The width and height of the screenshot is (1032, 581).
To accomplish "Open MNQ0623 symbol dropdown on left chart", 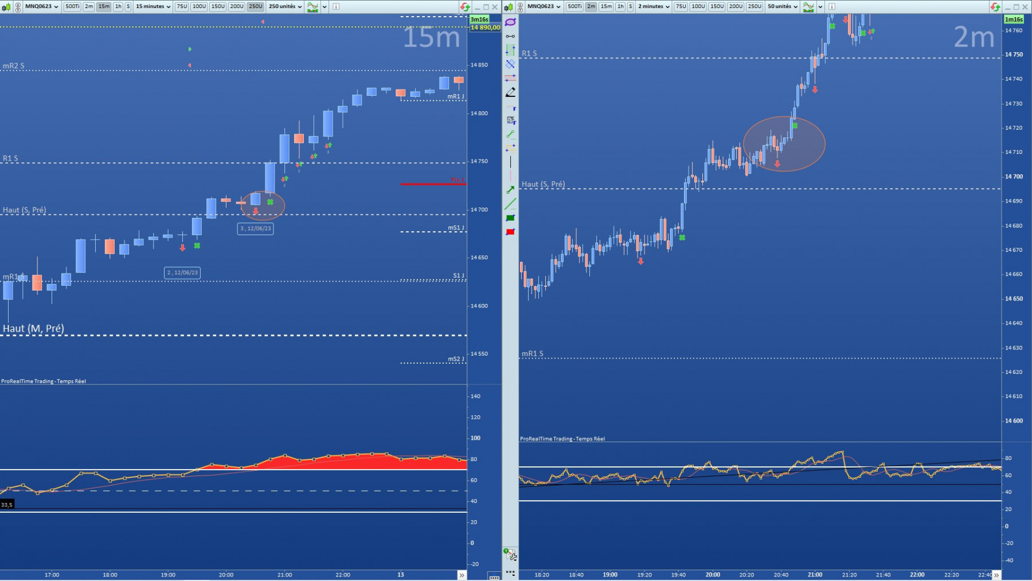I will pyautogui.click(x=42, y=6).
